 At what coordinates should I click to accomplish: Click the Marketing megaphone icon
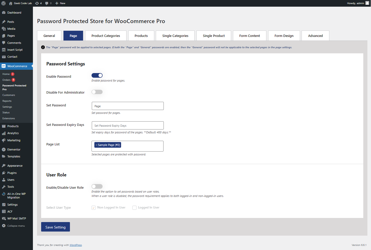click(x=4, y=140)
